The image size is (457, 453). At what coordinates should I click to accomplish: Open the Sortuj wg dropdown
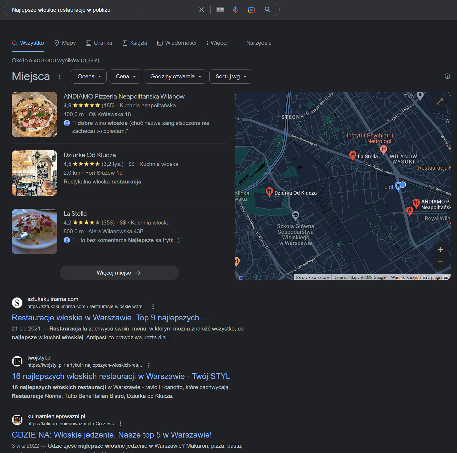(231, 76)
